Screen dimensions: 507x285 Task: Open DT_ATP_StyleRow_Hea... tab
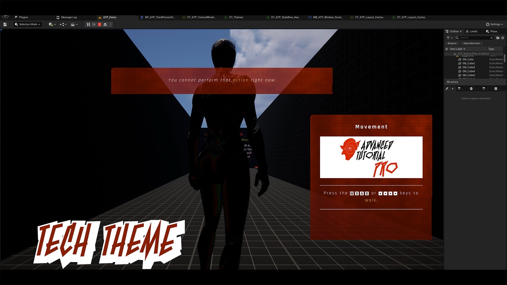pyautogui.click(x=284, y=17)
